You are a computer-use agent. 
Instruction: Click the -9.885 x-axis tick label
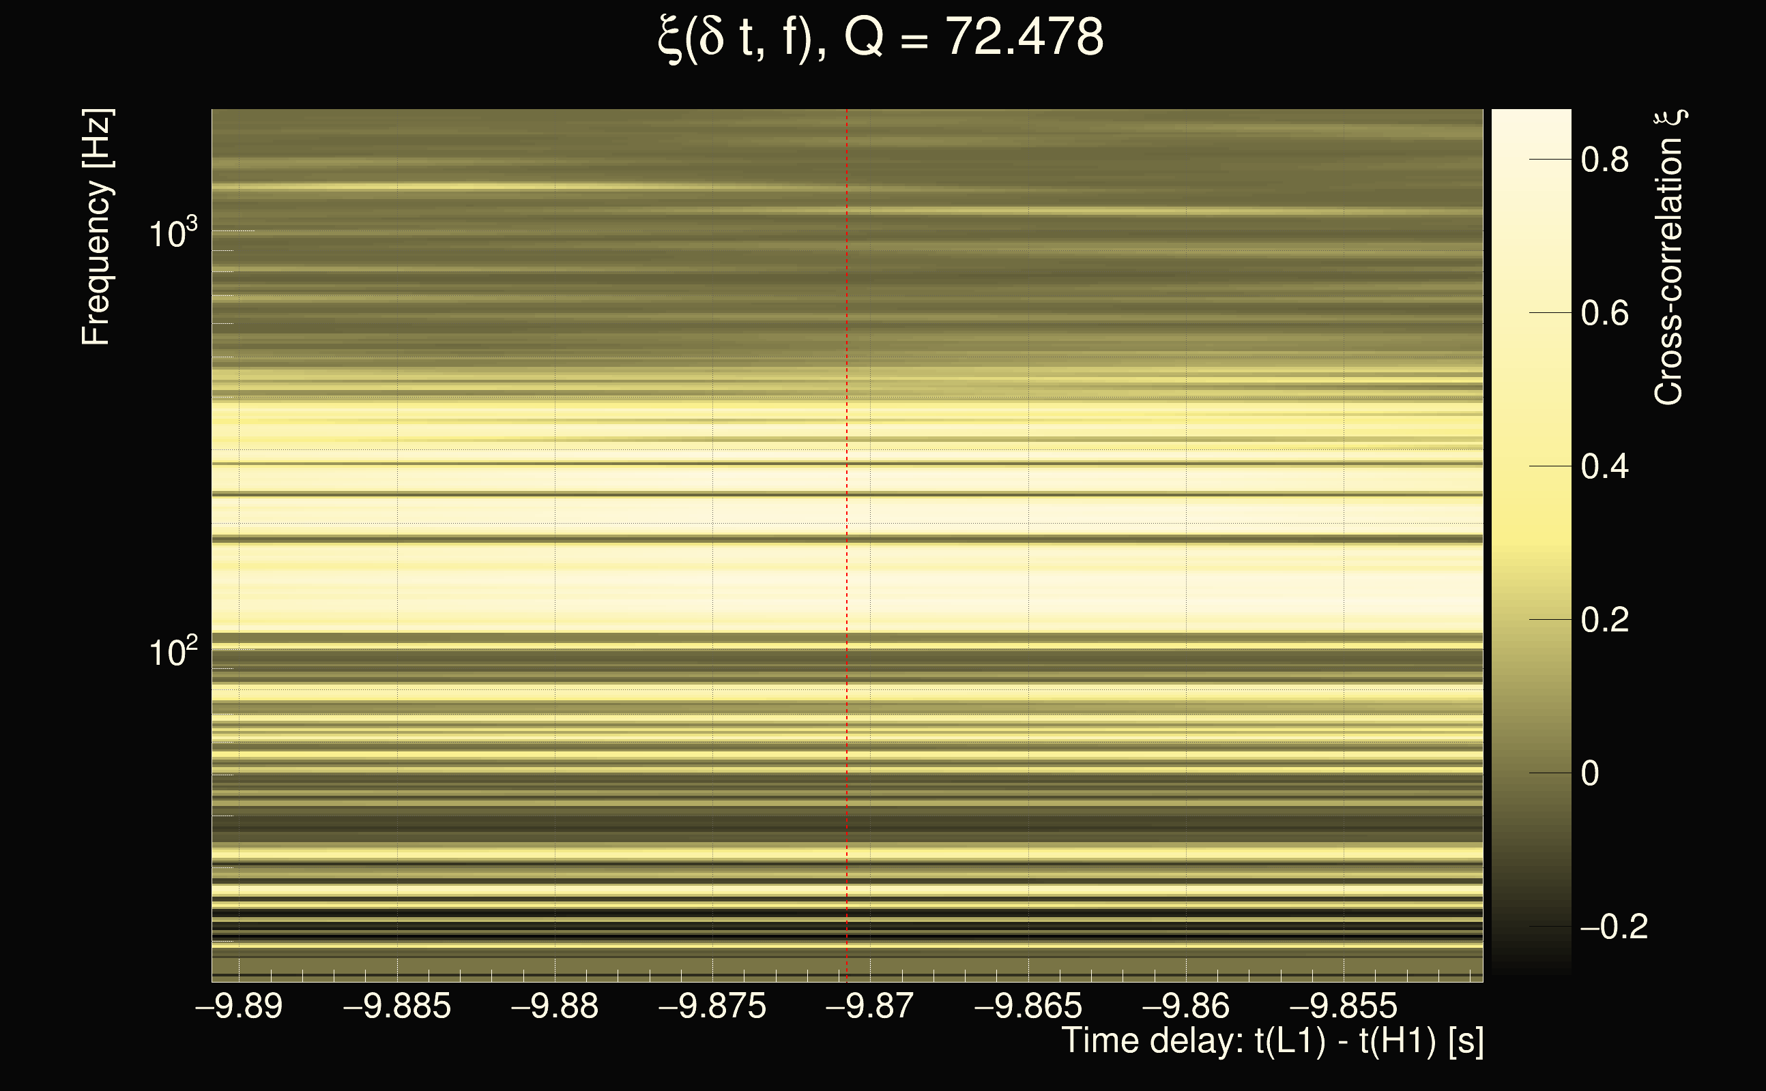397,1006
